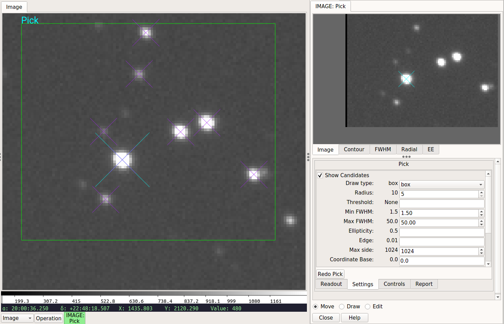Viewport: 504px width, 324px height.
Task: Switch to the Contour tab
Action: click(x=354, y=149)
